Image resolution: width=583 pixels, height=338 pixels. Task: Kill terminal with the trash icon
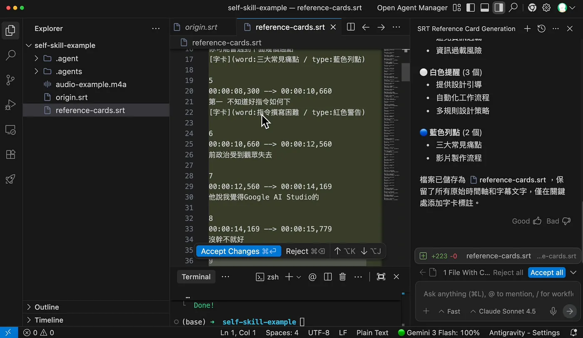342,277
